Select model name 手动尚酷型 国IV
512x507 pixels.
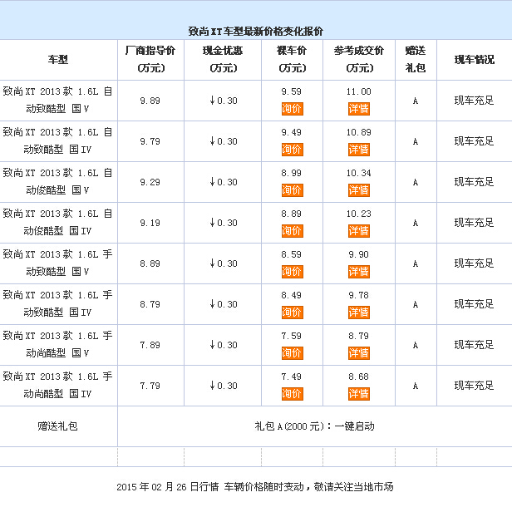(x=57, y=385)
